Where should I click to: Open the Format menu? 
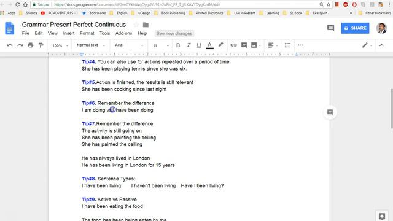87,33
